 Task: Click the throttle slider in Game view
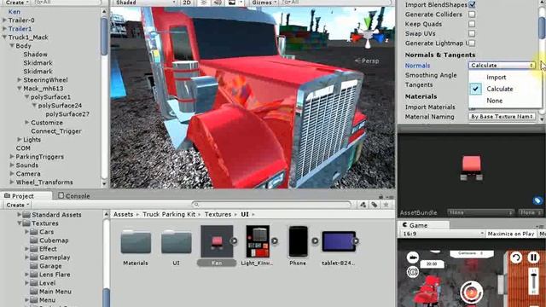[x=533, y=281]
